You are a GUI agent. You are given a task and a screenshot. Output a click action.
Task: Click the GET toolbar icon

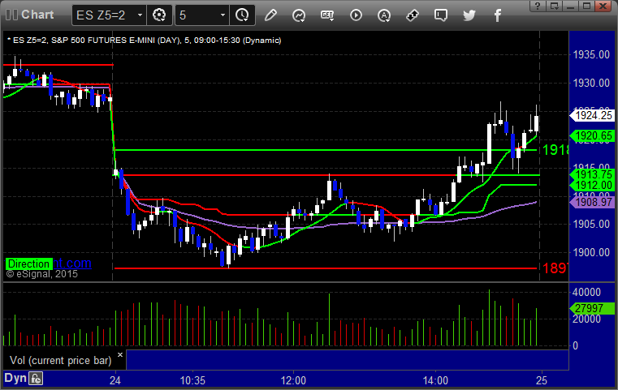327,15
